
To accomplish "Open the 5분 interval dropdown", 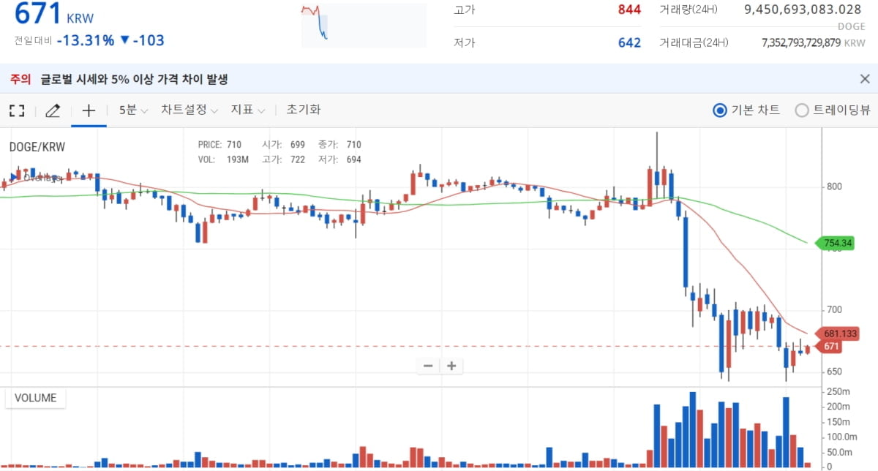I will point(133,110).
